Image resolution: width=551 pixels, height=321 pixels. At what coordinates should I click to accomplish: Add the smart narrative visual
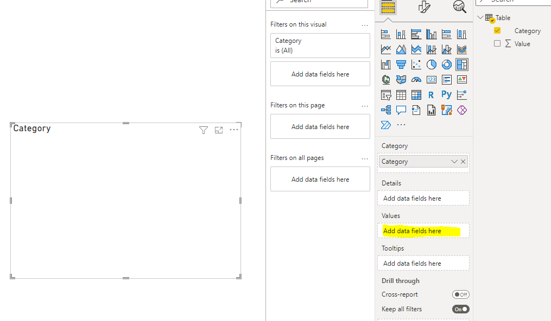point(416,110)
